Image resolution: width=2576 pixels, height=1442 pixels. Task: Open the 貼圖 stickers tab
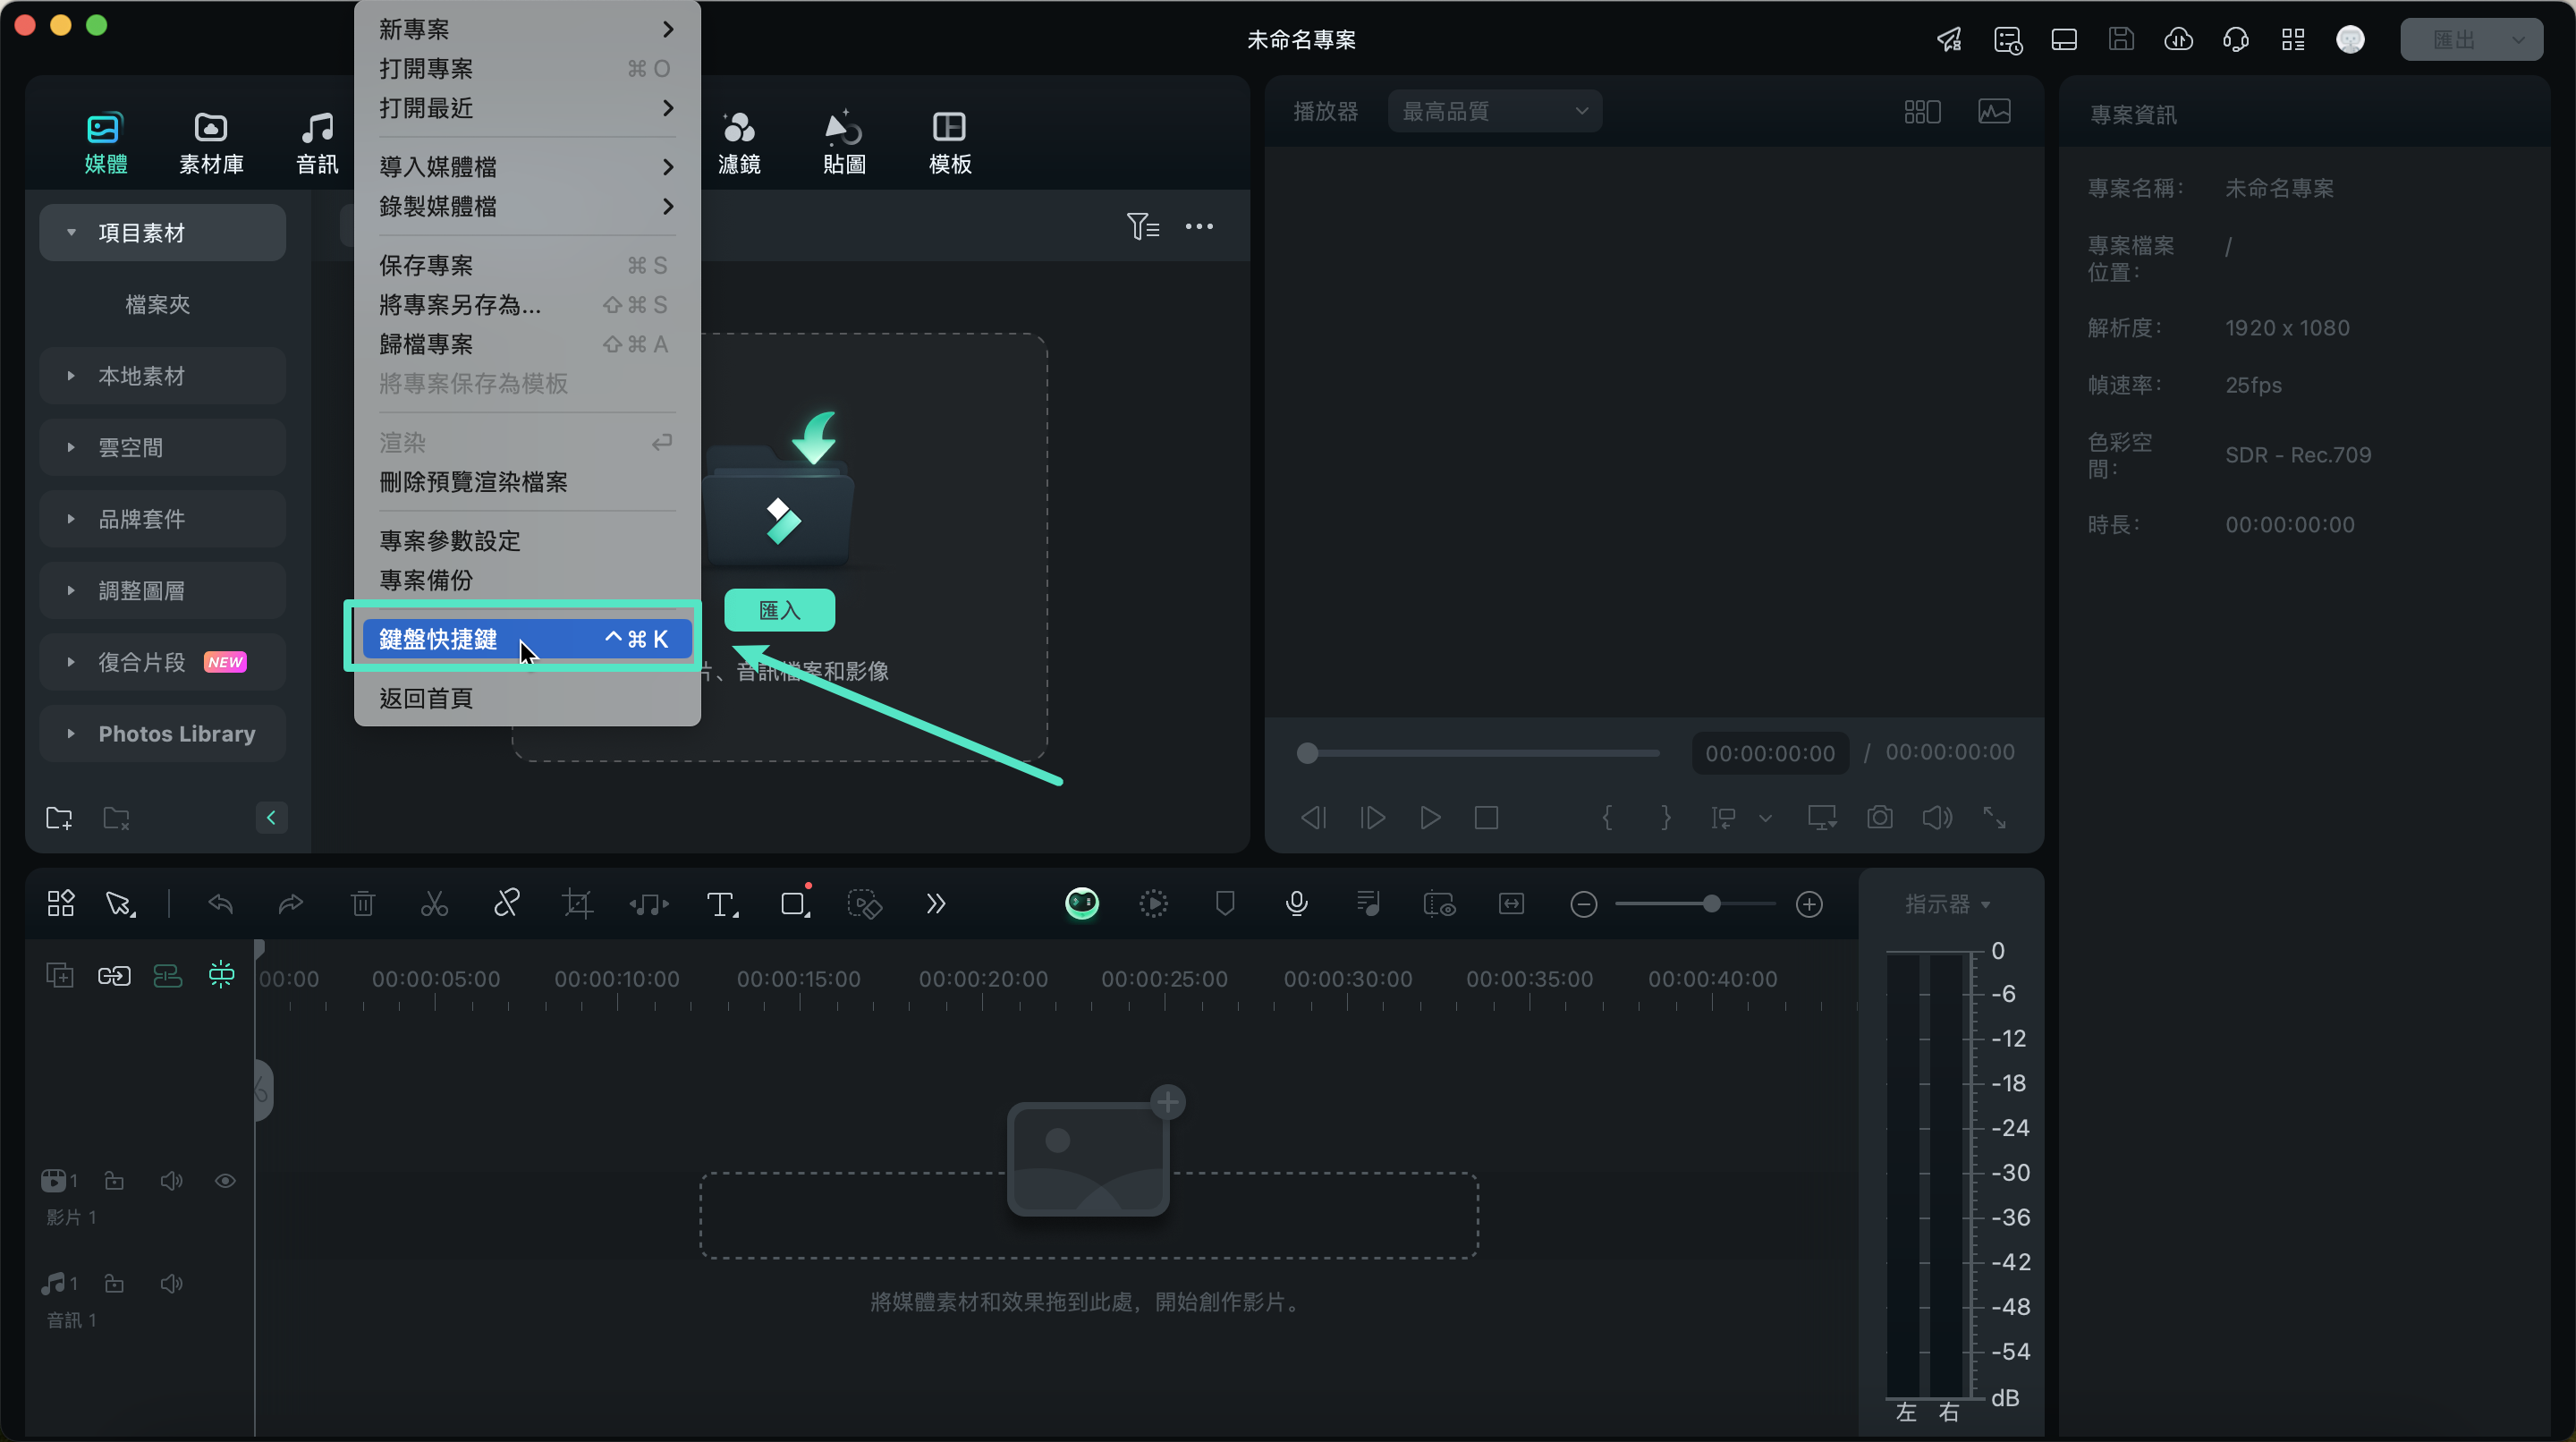(x=844, y=143)
